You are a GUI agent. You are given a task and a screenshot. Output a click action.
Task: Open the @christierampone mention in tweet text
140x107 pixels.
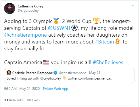(26, 35)
